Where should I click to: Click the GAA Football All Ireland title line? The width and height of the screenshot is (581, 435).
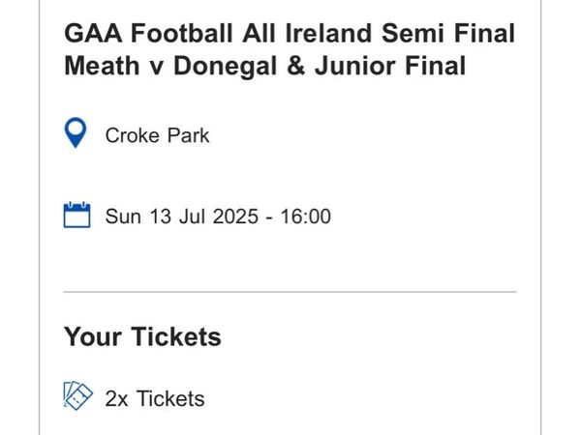click(290, 33)
